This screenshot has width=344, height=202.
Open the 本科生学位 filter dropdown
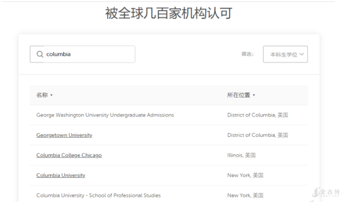click(x=285, y=54)
